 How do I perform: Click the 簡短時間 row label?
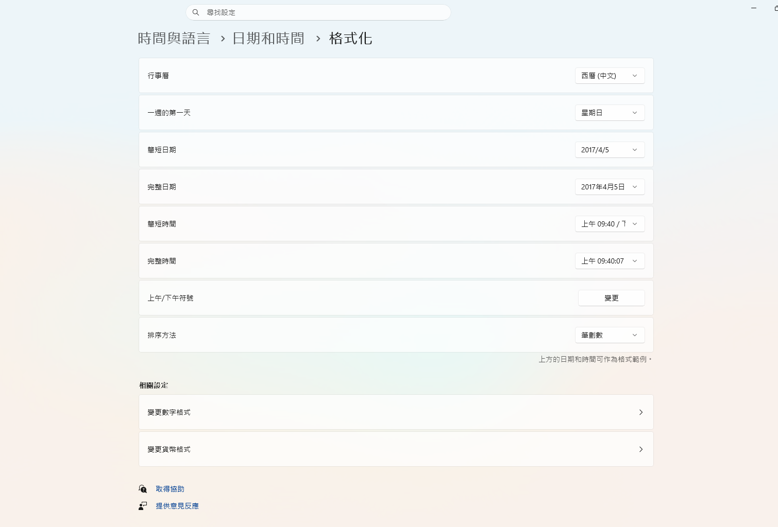pyautogui.click(x=162, y=224)
